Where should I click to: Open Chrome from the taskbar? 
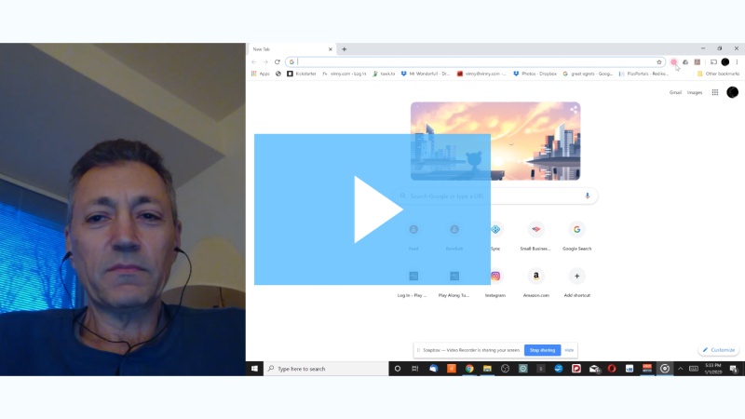click(x=469, y=369)
